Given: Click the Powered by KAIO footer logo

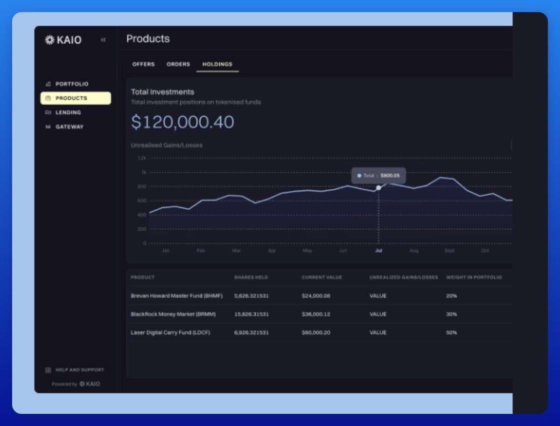Looking at the screenshot, I should (x=89, y=384).
